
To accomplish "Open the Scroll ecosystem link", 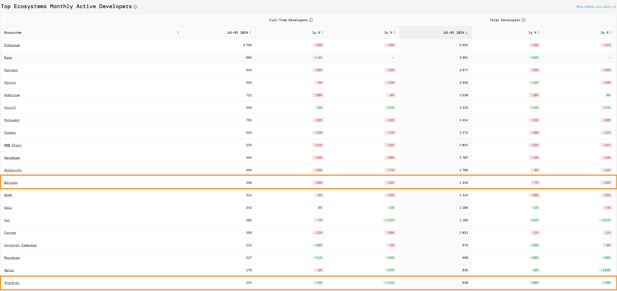I will point(10,108).
